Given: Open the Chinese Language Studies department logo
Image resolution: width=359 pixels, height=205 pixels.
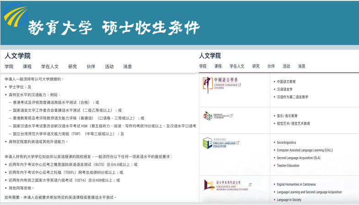Looking at the screenshot, I should coord(220,85).
